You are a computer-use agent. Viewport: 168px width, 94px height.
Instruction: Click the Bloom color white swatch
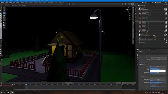[x=158, y=71]
